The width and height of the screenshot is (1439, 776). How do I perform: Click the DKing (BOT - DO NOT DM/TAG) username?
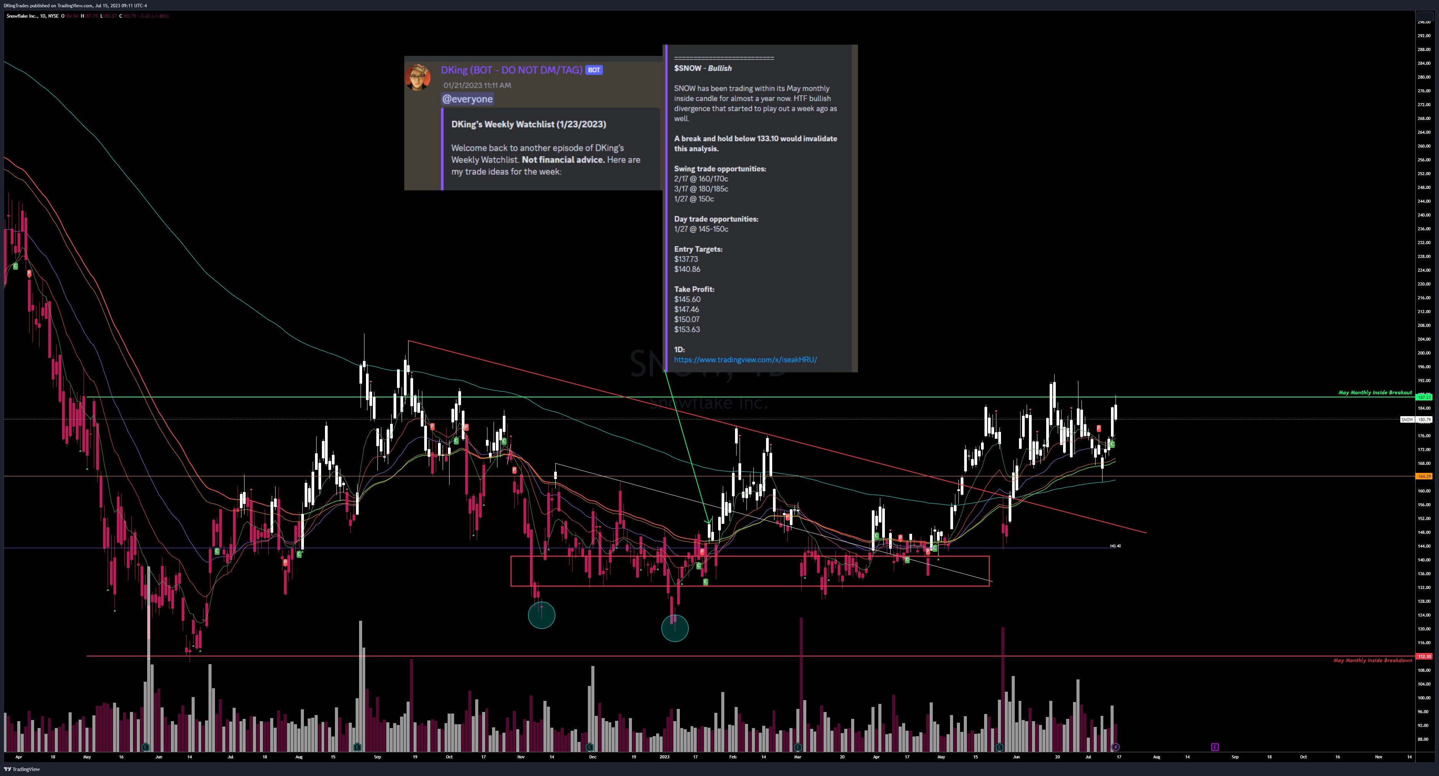511,70
